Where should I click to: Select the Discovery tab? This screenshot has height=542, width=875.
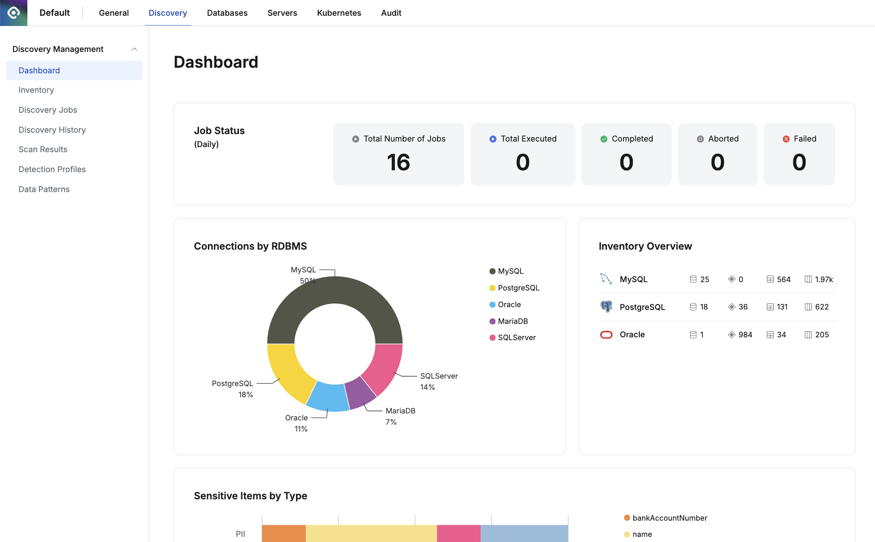pos(167,13)
